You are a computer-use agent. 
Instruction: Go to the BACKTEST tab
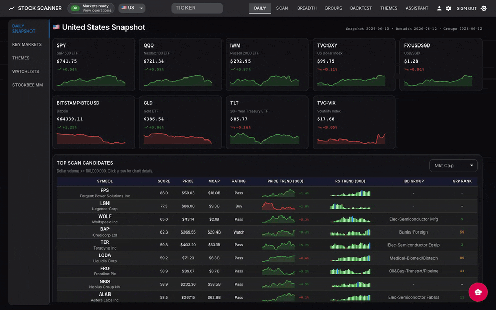361,8
